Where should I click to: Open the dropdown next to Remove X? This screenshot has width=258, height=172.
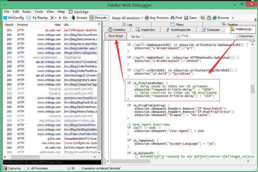click(x=56, y=18)
